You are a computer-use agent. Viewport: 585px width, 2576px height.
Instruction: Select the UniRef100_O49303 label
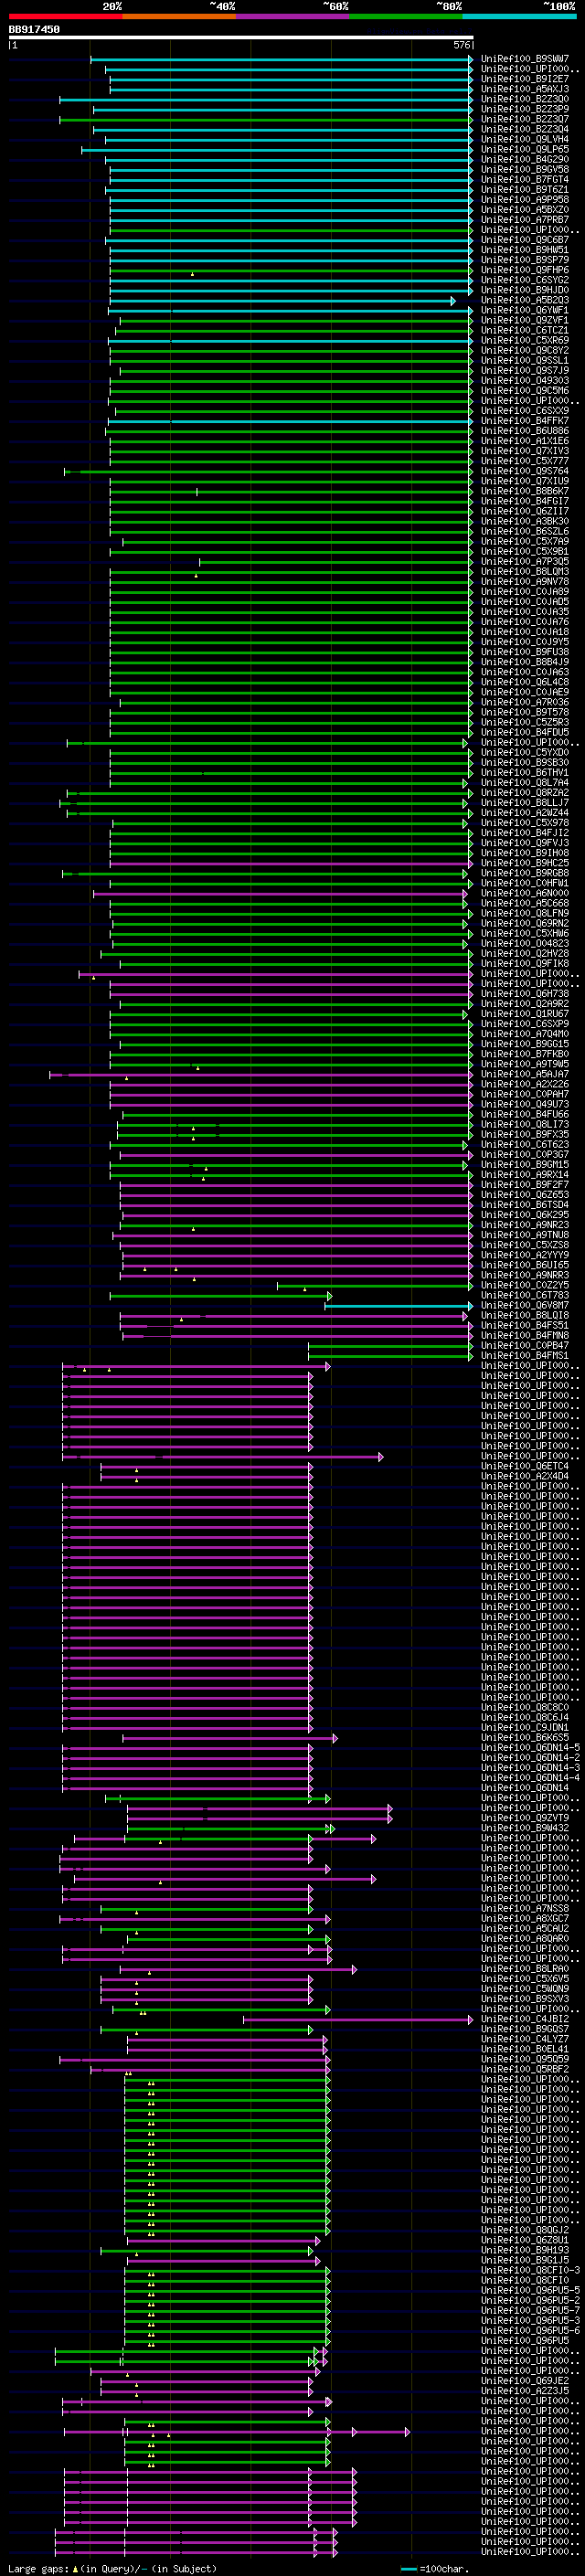525,380
